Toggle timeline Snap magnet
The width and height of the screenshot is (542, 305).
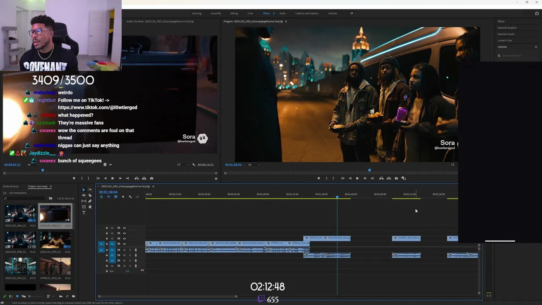108,197
